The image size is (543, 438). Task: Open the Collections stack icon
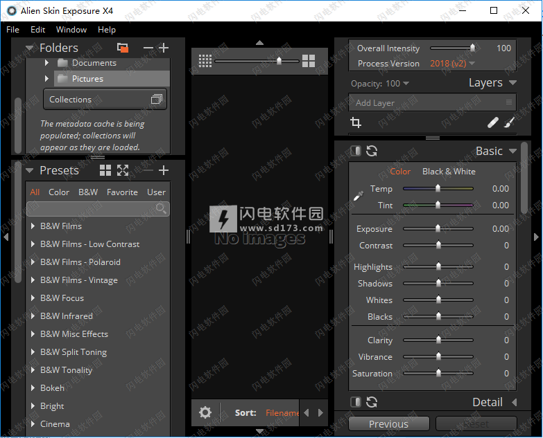tap(157, 100)
